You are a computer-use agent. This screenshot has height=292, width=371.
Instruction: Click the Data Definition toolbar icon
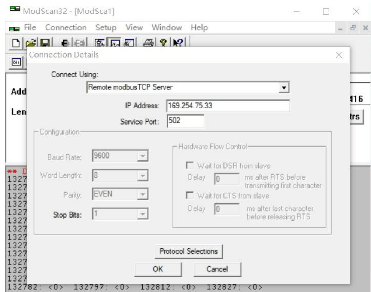(x=99, y=43)
